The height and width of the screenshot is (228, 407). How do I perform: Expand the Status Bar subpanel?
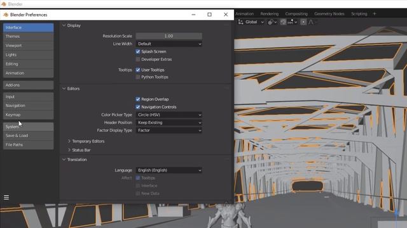[x=69, y=150]
